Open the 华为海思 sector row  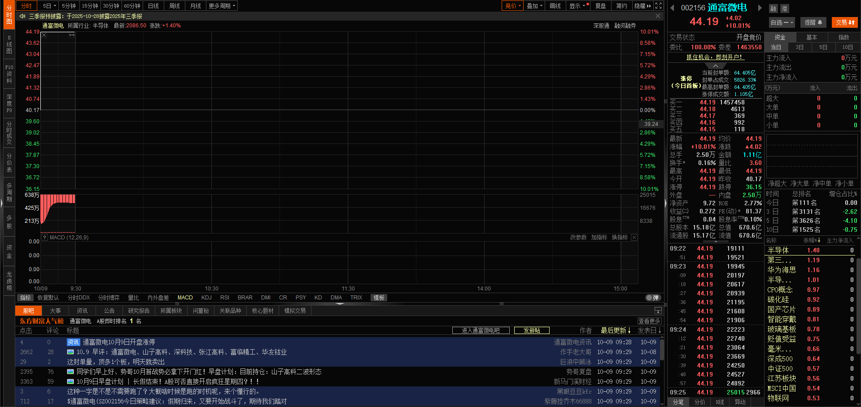[810, 270]
